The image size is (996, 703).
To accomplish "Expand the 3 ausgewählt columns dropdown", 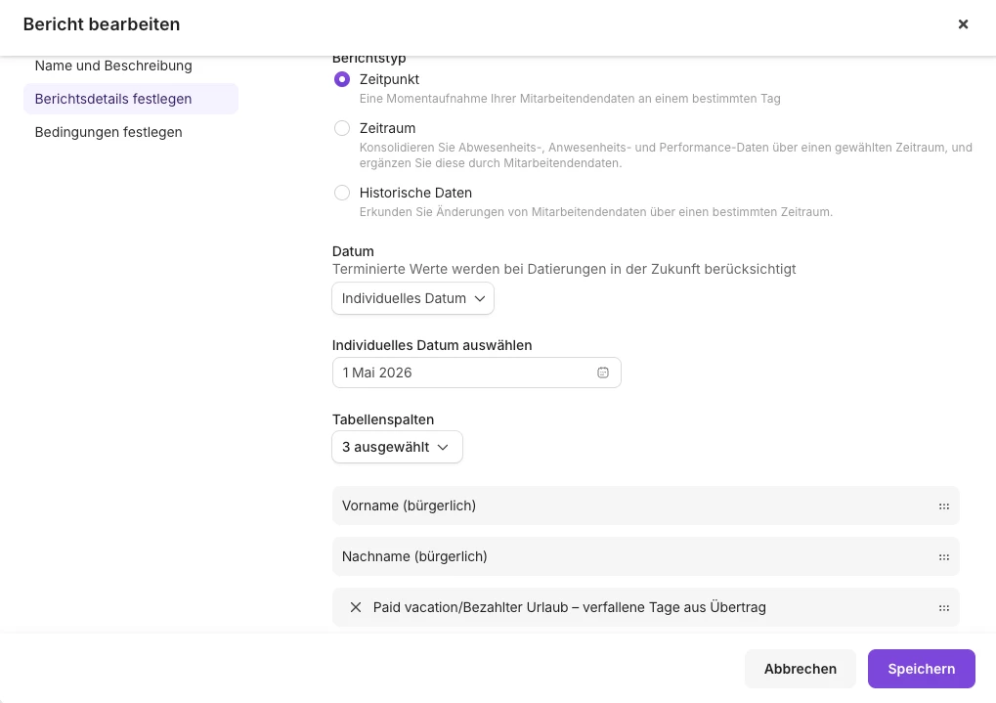I will click(397, 447).
